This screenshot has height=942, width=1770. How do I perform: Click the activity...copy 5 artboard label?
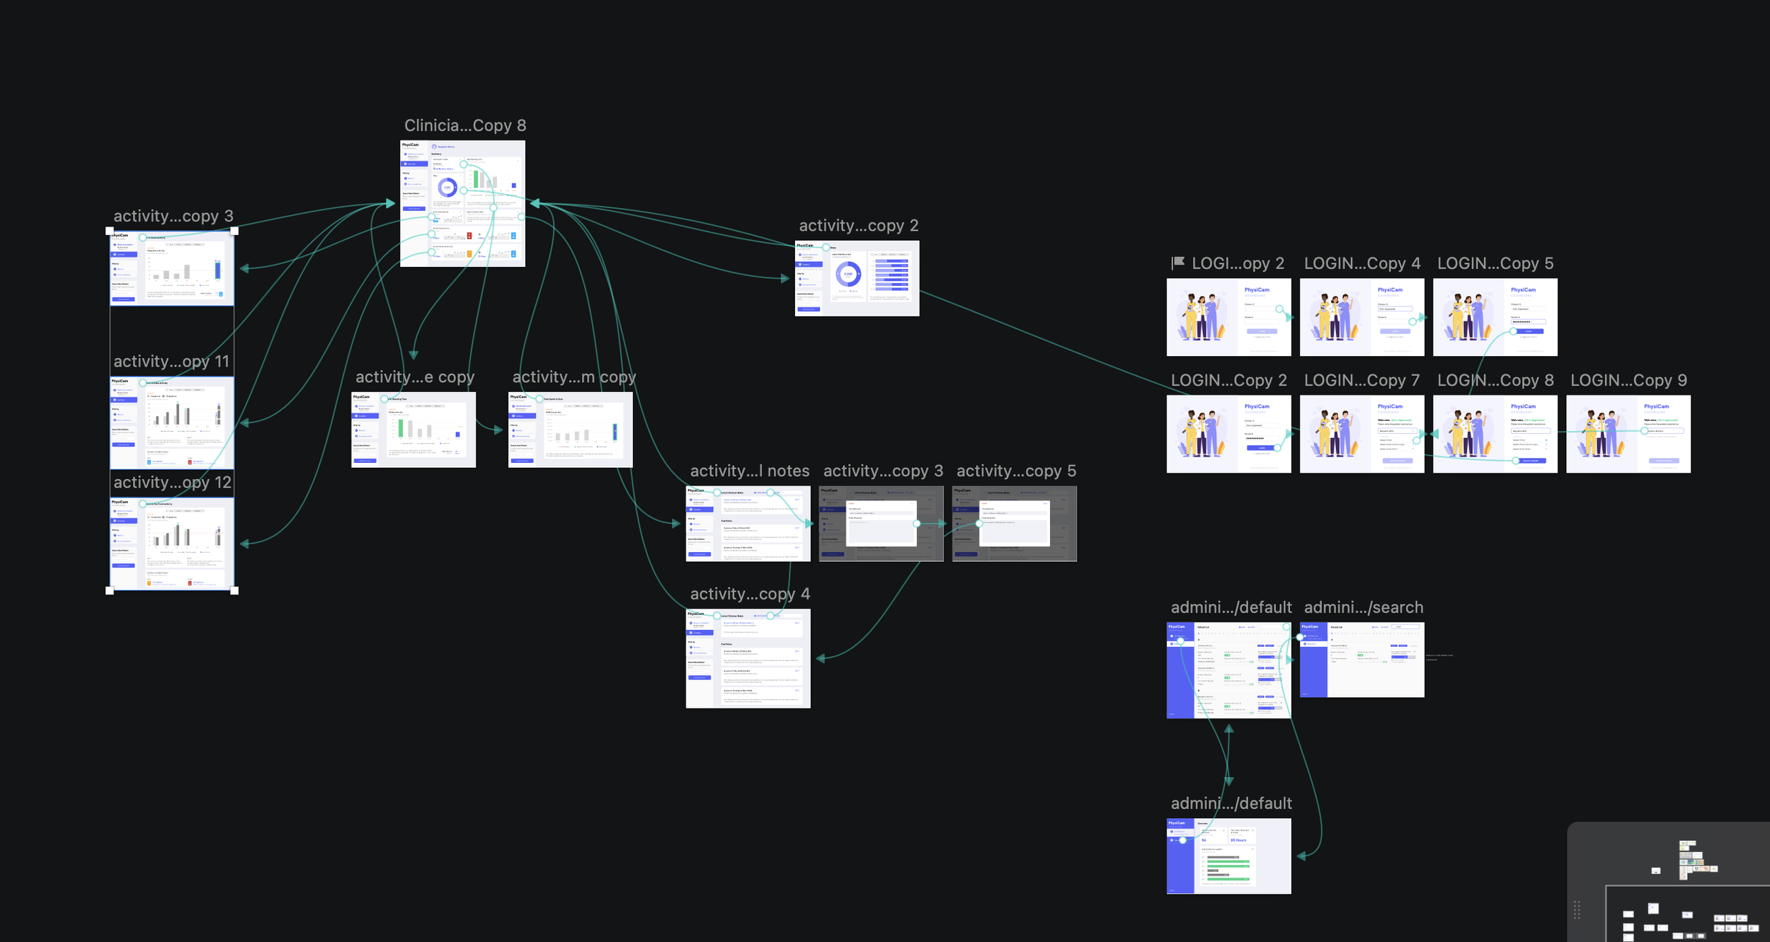(x=1016, y=471)
